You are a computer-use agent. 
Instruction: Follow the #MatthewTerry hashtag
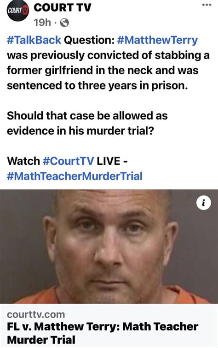pyautogui.click(x=157, y=41)
